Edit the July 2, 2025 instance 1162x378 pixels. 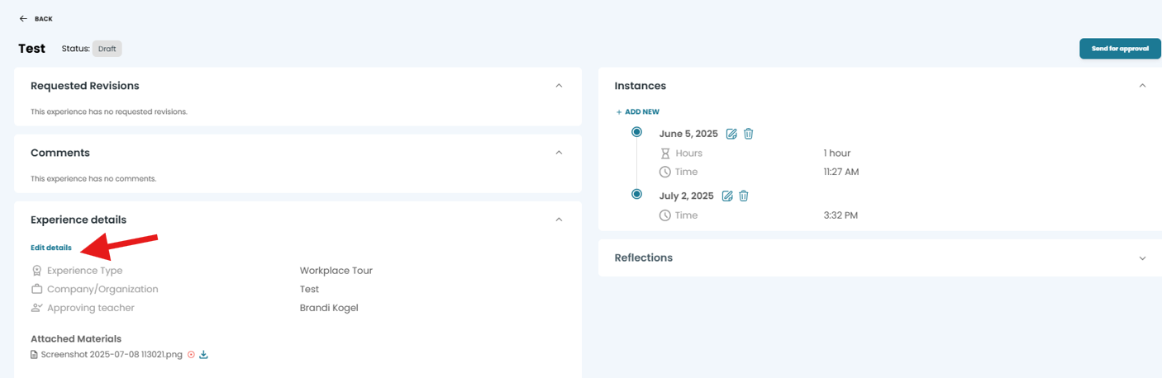click(727, 196)
